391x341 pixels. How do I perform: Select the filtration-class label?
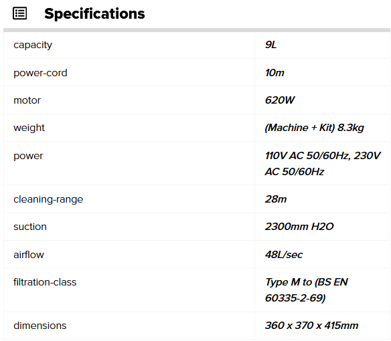[x=45, y=282]
